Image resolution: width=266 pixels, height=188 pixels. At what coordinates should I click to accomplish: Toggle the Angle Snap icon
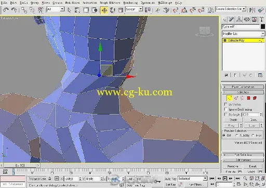pos(184,10)
